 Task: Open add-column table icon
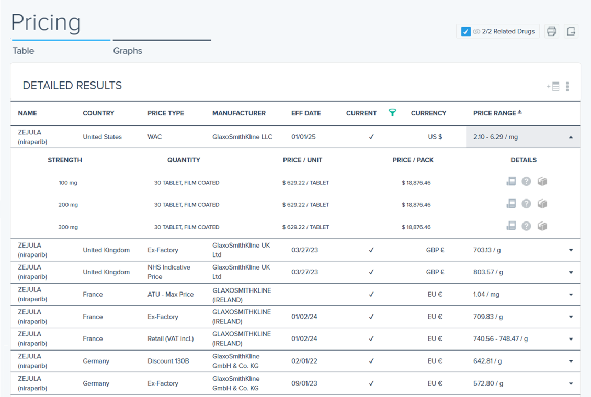(x=553, y=87)
